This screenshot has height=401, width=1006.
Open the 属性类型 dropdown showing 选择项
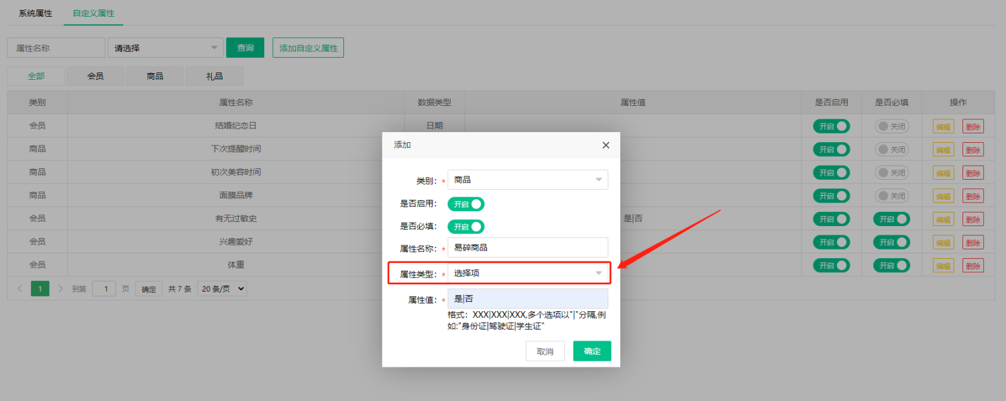(x=527, y=273)
